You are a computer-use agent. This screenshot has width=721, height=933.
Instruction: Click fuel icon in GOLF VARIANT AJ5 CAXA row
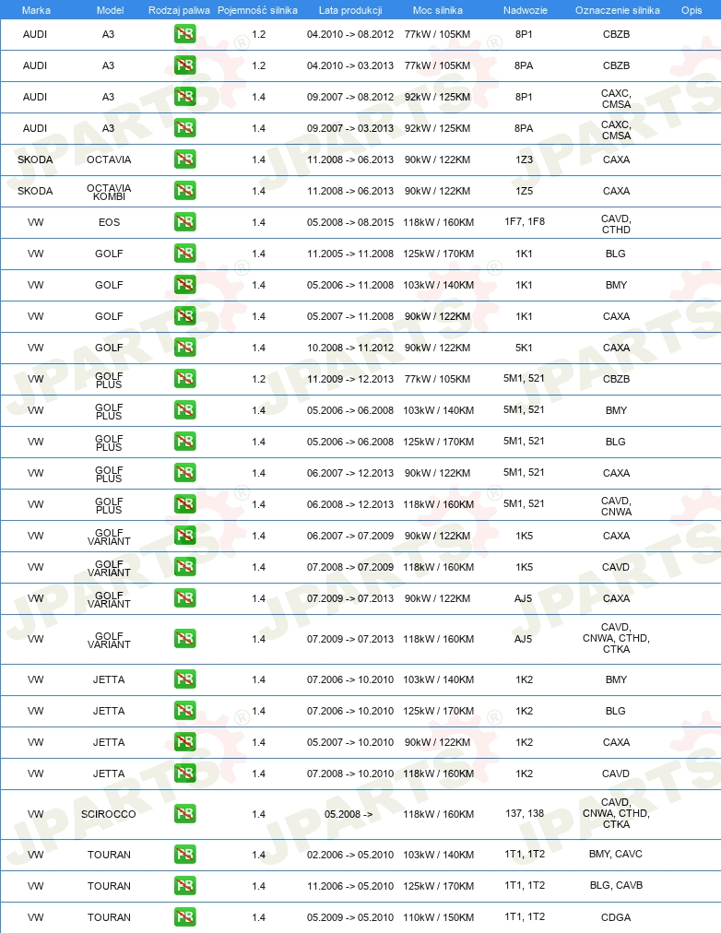click(x=185, y=598)
